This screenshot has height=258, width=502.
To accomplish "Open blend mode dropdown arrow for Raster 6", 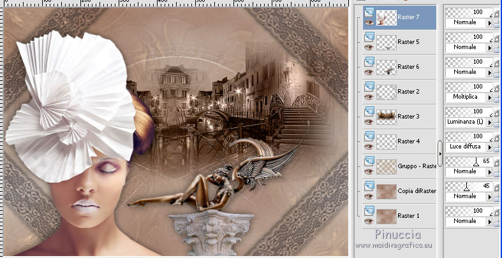I will (489, 73).
